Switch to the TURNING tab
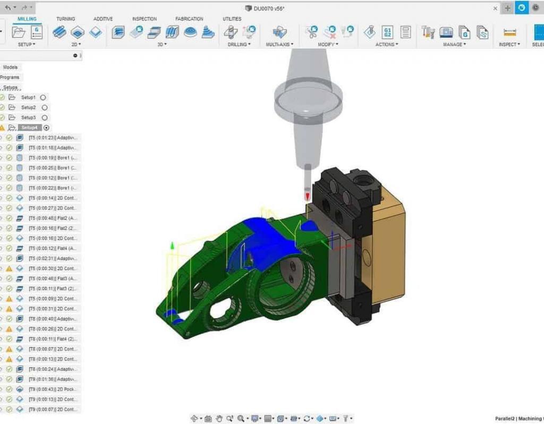 [65, 19]
